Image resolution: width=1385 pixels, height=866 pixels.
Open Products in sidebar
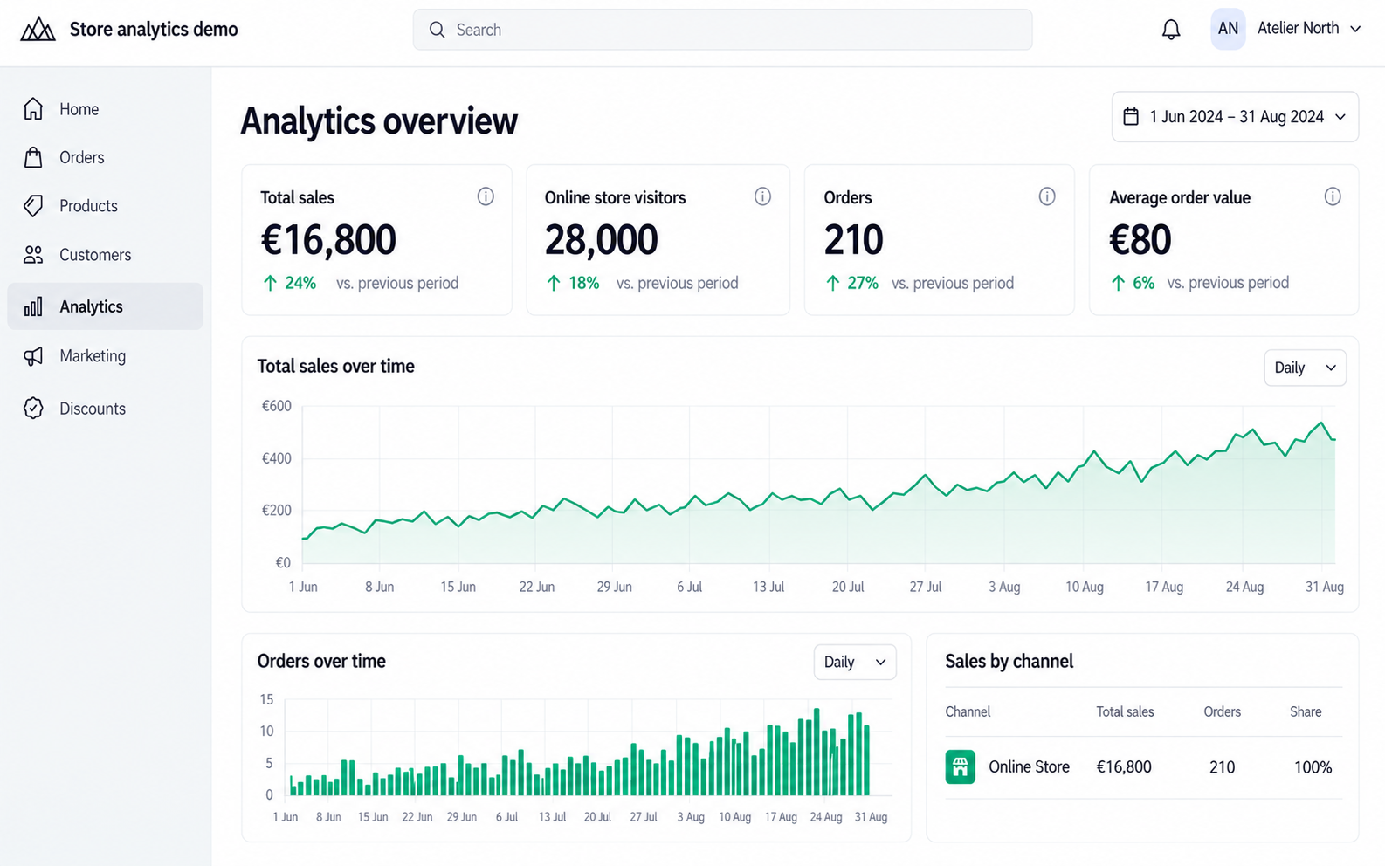(105, 206)
